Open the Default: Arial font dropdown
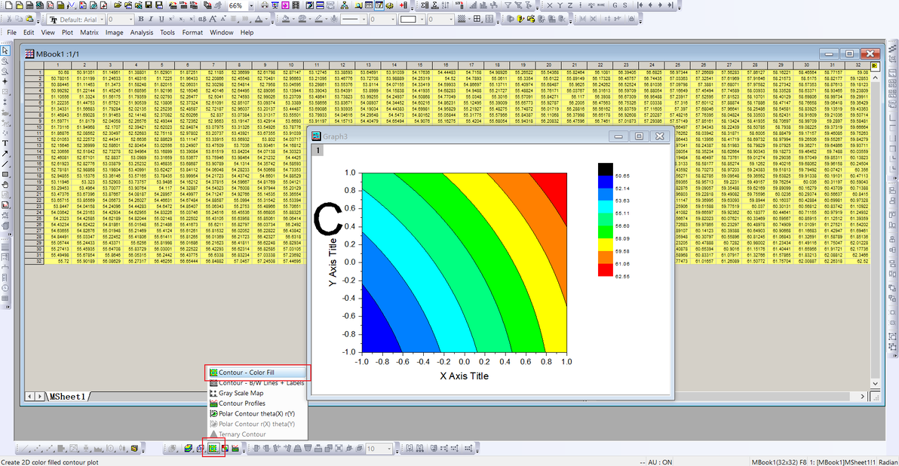Image resolution: width=899 pixels, height=466 pixels. [100, 19]
